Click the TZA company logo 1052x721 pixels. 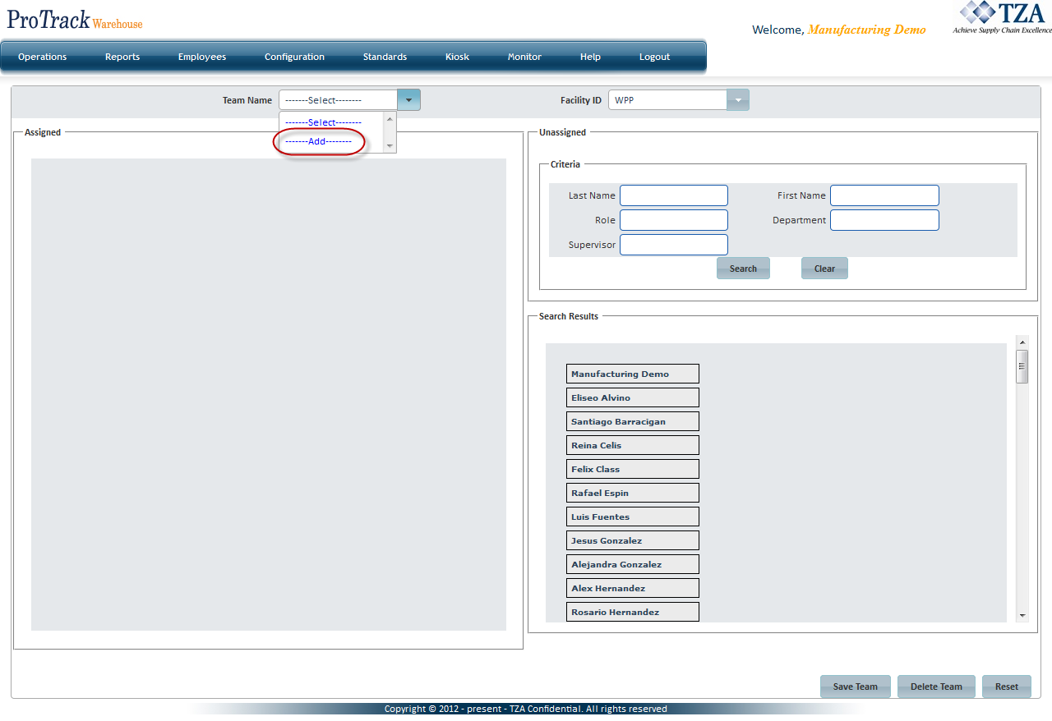pyautogui.click(x=1002, y=18)
